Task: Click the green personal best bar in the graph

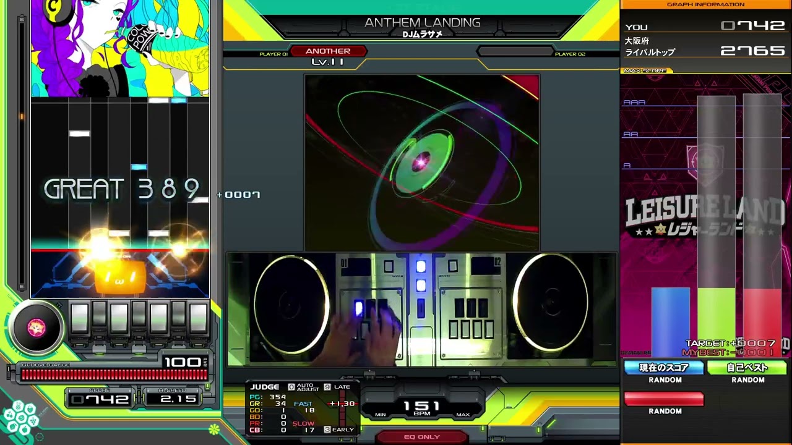Action: (x=717, y=321)
